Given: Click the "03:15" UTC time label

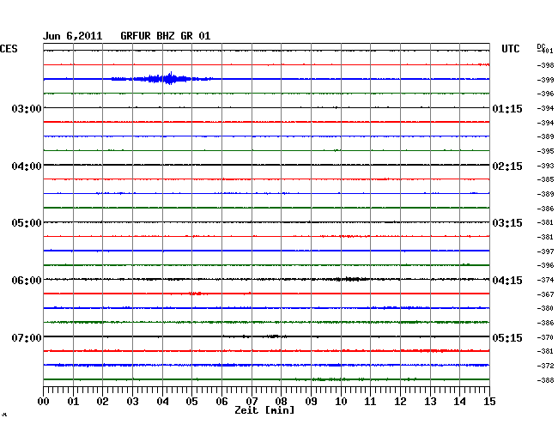Looking at the screenshot, I should click(507, 223).
